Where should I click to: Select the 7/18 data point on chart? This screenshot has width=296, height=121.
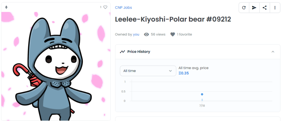click(x=202, y=94)
